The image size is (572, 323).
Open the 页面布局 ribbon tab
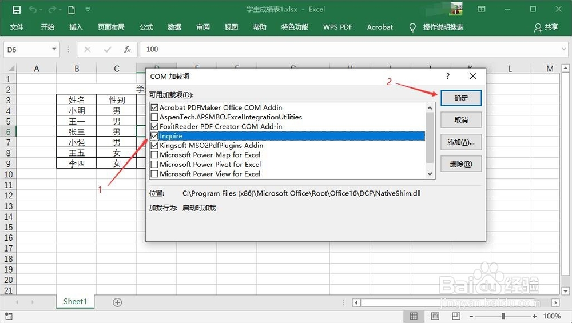click(111, 27)
